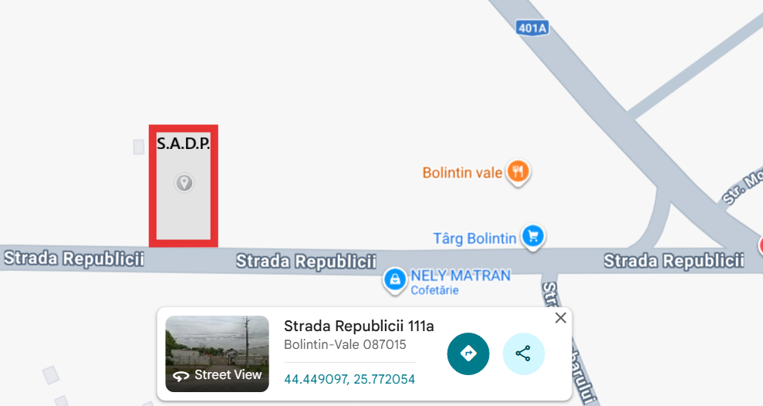Close the location info card
763x406 pixels.
(x=561, y=318)
